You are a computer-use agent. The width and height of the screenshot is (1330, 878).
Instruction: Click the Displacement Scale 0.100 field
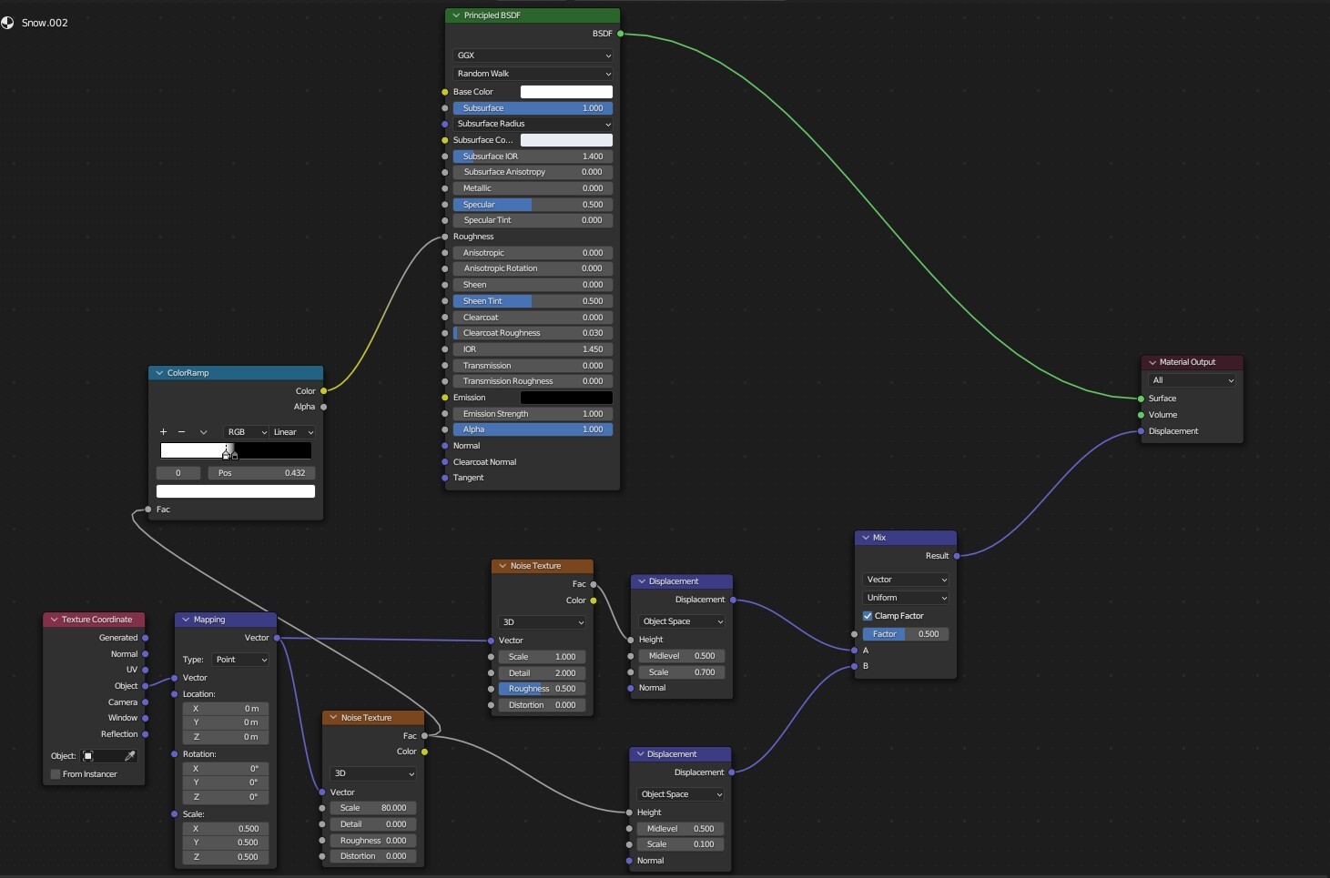(x=680, y=844)
